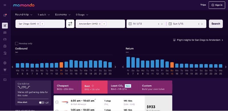Remove Amsterdam (AMS) from destination
Screen dimensions: 228x111
[x=100, y=24]
